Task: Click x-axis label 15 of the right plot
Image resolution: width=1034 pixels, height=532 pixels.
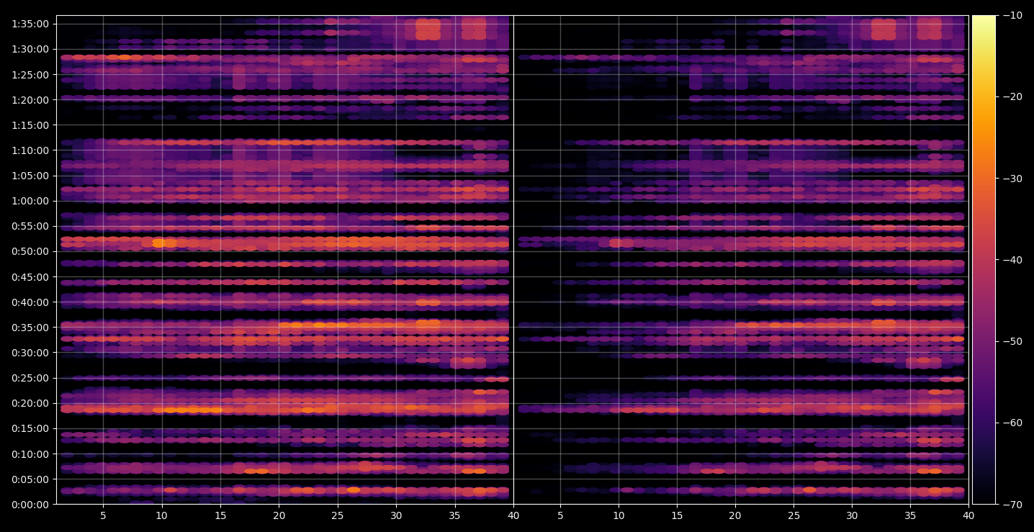Action: click(x=677, y=515)
